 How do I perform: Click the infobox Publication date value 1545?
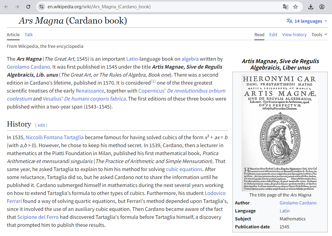tap(284, 227)
